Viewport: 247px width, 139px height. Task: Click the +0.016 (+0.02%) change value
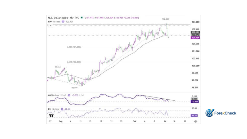pos(131,18)
